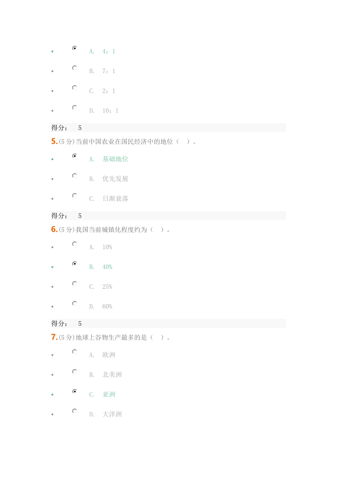This screenshot has width=337, height=477.
Task: Choose the 北美洲 radio button
Action: coord(74,372)
